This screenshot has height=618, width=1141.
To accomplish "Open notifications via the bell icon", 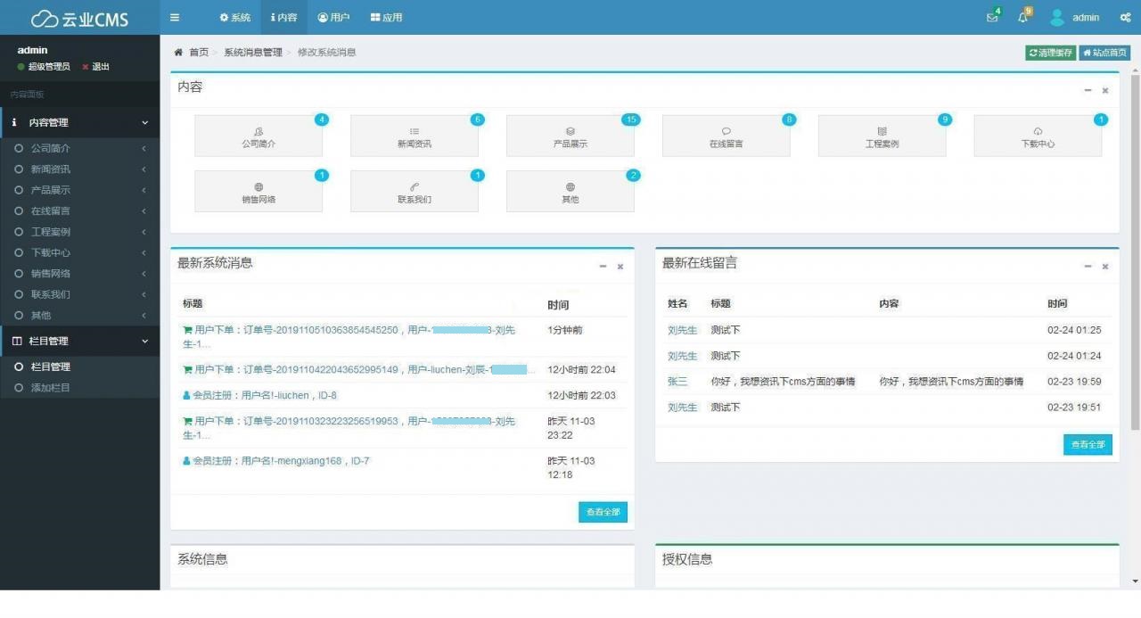I will (1022, 17).
